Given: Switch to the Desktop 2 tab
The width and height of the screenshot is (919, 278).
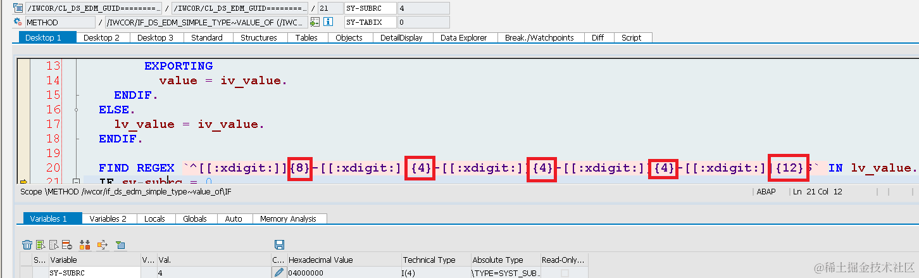Looking at the screenshot, I should (x=102, y=37).
